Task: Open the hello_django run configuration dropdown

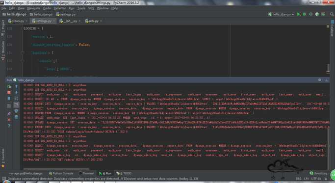Action: (x=281, y=14)
